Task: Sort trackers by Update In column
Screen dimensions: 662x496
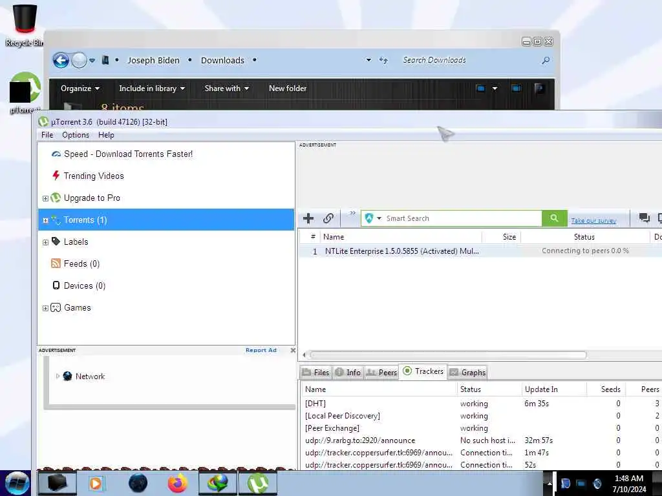Action: coord(554,389)
